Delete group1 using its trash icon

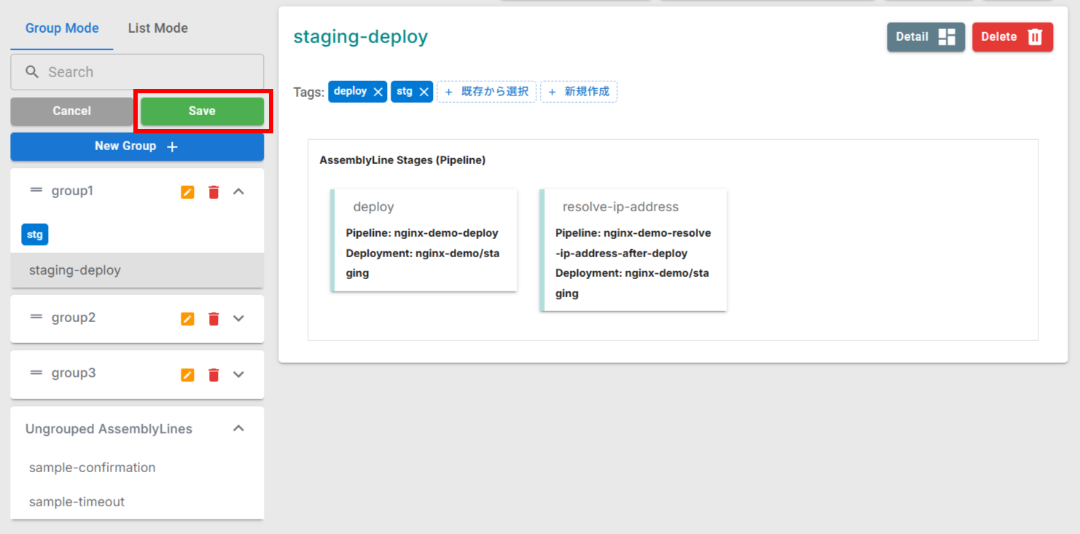[213, 191]
